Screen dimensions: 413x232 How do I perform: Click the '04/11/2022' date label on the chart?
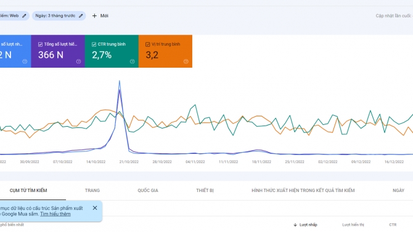point(195,162)
